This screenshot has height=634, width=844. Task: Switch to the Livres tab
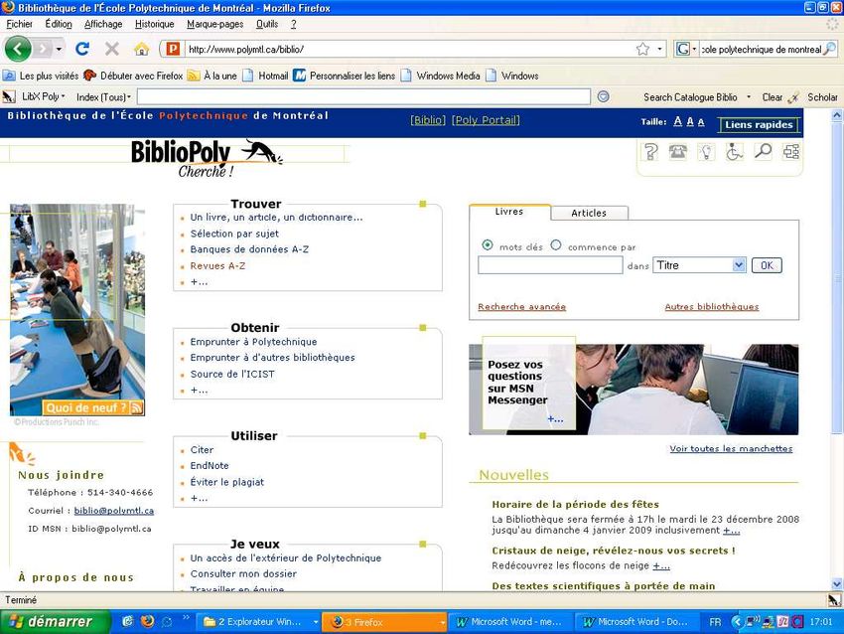(509, 212)
